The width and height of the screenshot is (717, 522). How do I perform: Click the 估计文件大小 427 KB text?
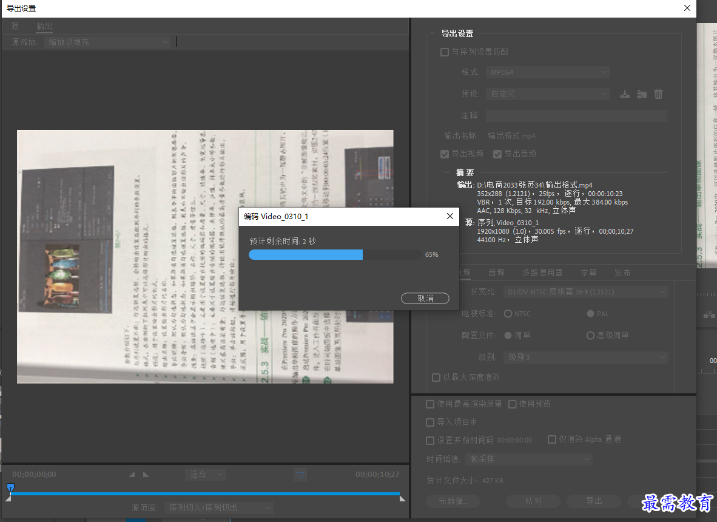[465, 480]
